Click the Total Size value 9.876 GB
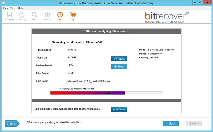Viewport: 213px width, 132px height. pyautogui.click(x=72, y=58)
